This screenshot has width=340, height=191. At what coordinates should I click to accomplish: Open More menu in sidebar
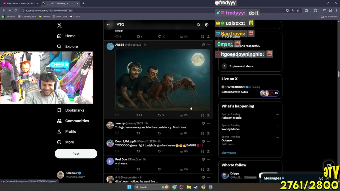[66, 142]
